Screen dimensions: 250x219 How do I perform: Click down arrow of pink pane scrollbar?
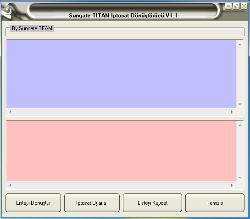point(240,178)
